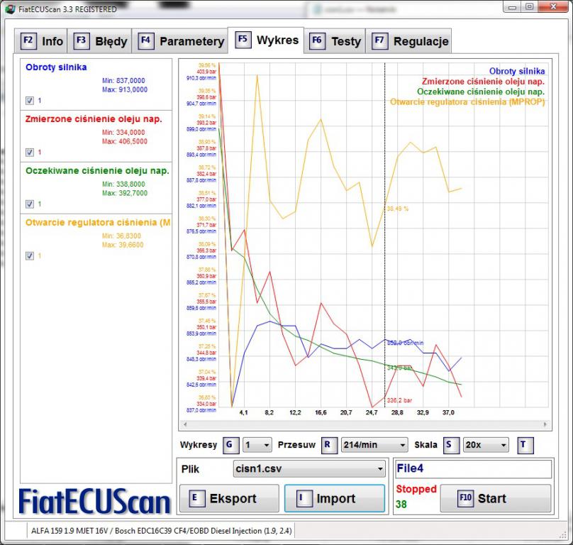
Task: Open the Parametery tab
Action: click(x=181, y=41)
